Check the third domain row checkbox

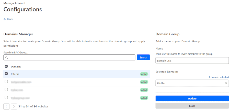tap(6, 89)
